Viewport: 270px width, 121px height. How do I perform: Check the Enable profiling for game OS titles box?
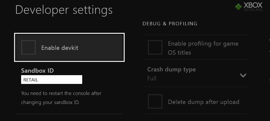tap(155, 47)
